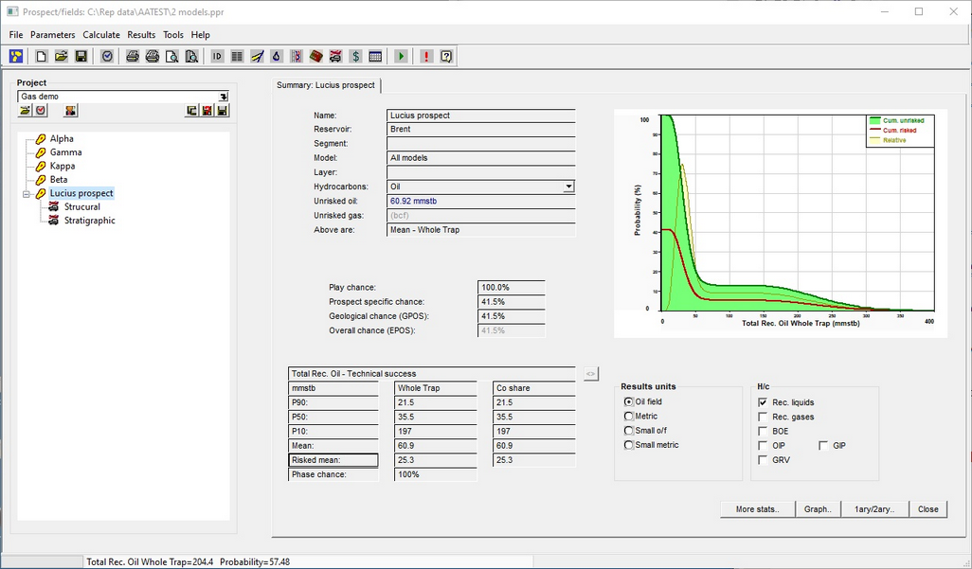The height and width of the screenshot is (569, 972).
Task: Click the floppy disk Save toolbar icon
Action: [x=81, y=57]
